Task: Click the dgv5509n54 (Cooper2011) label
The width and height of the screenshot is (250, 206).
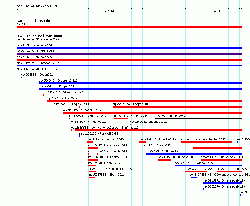Action: pyautogui.click(x=58, y=86)
